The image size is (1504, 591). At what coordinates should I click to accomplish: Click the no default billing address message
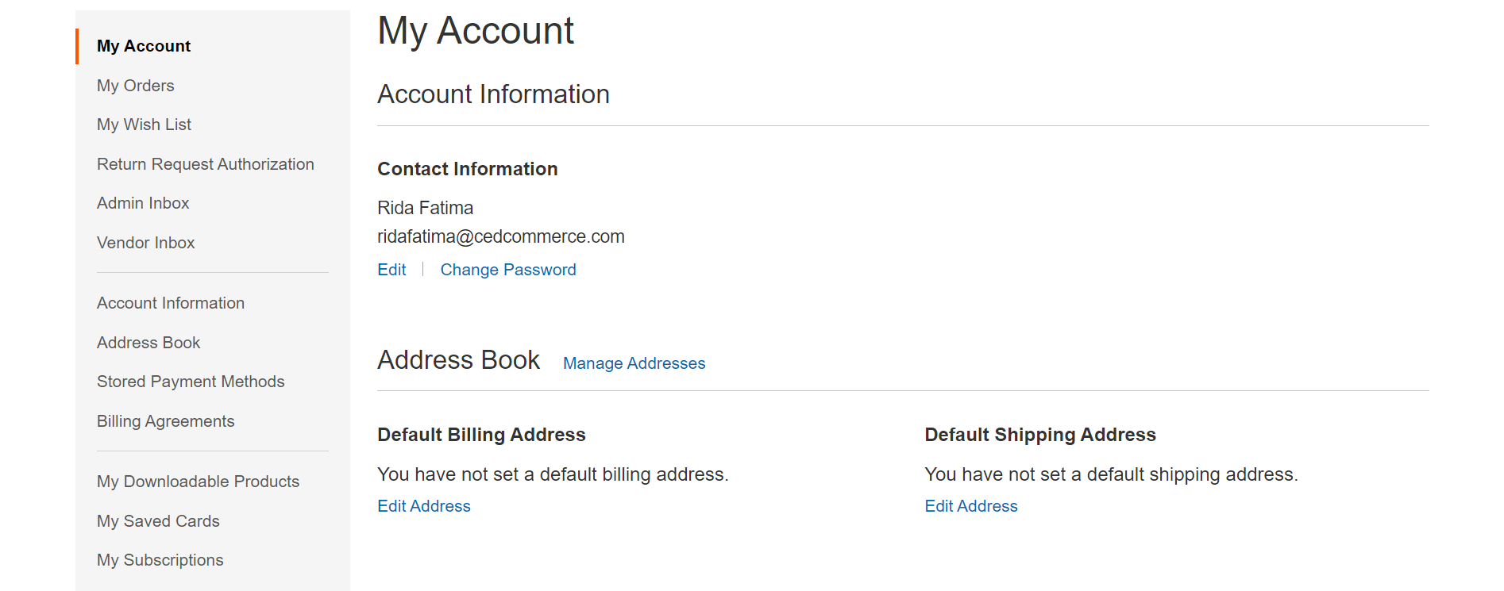(x=553, y=474)
